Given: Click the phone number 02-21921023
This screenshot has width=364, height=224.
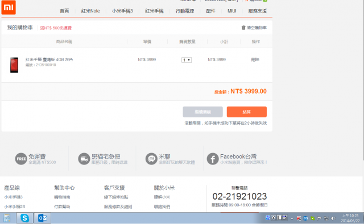Looking at the screenshot, I should click(x=239, y=196).
